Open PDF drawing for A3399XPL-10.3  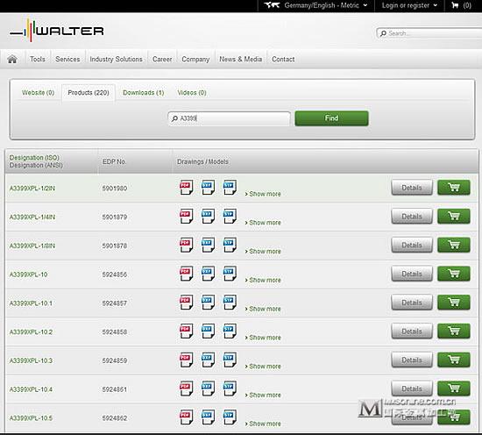click(187, 360)
